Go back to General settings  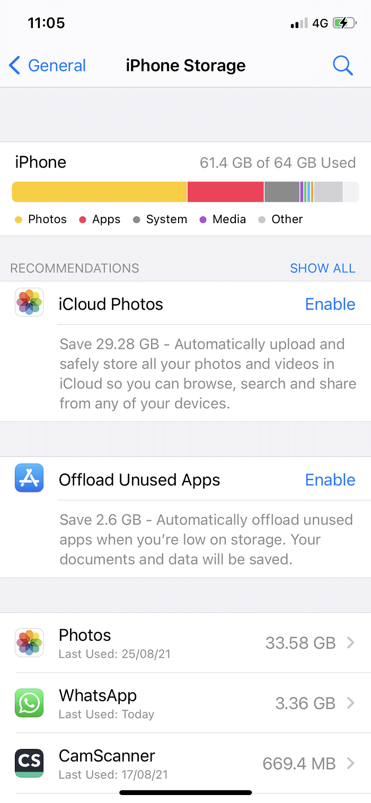47,65
